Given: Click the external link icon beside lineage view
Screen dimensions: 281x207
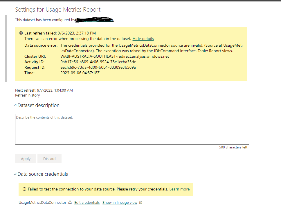Looking at the screenshot, I should [x=141, y=203].
